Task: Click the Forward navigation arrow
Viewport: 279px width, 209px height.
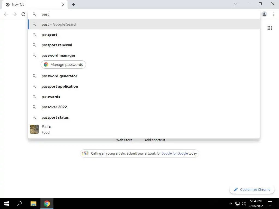Action: 15,14
